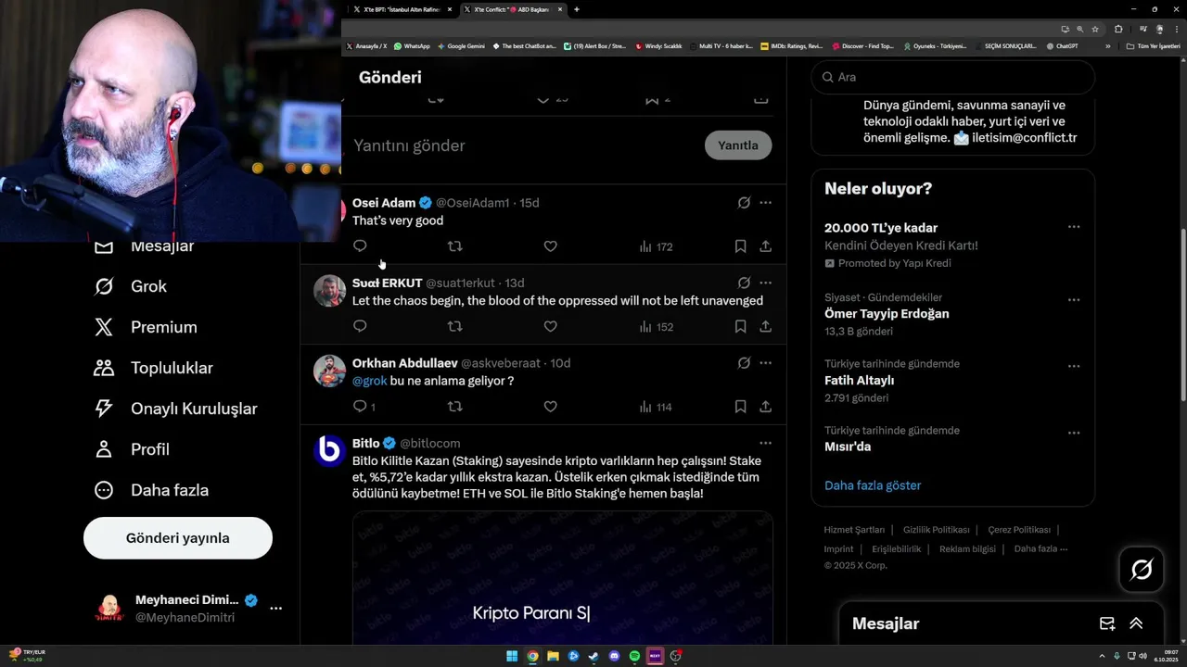Open more options on Suat ERKUT's comment

click(x=766, y=283)
